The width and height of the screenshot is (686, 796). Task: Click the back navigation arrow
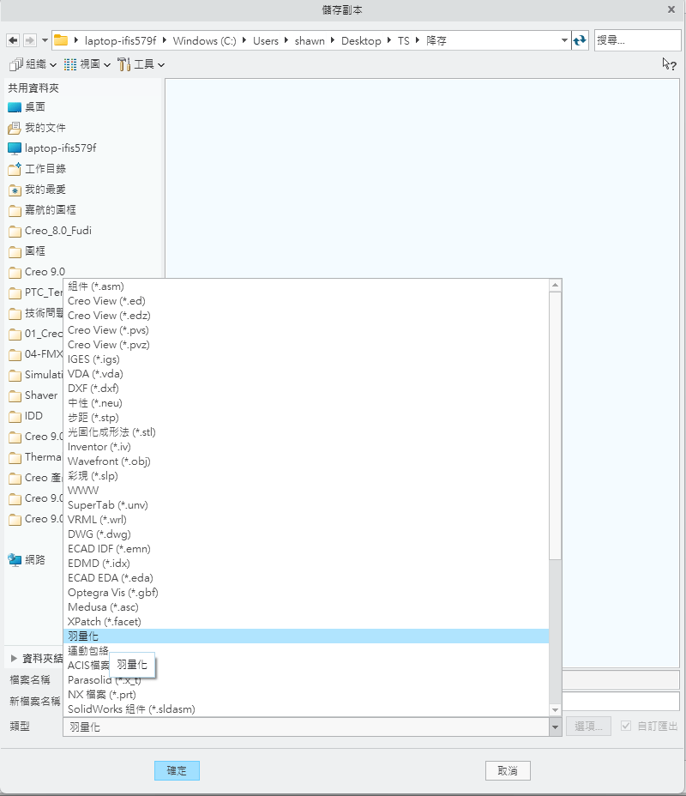coord(12,40)
